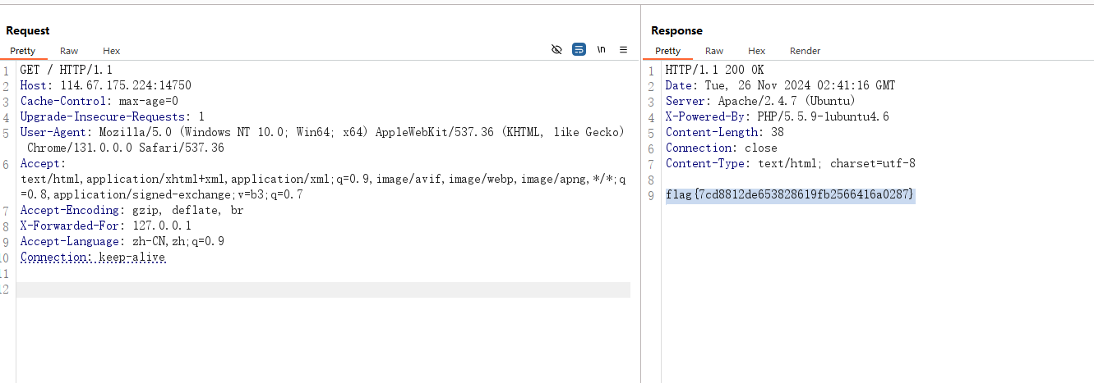Switch to the Response Raw tab
This screenshot has height=383, width=1094.
click(x=714, y=51)
